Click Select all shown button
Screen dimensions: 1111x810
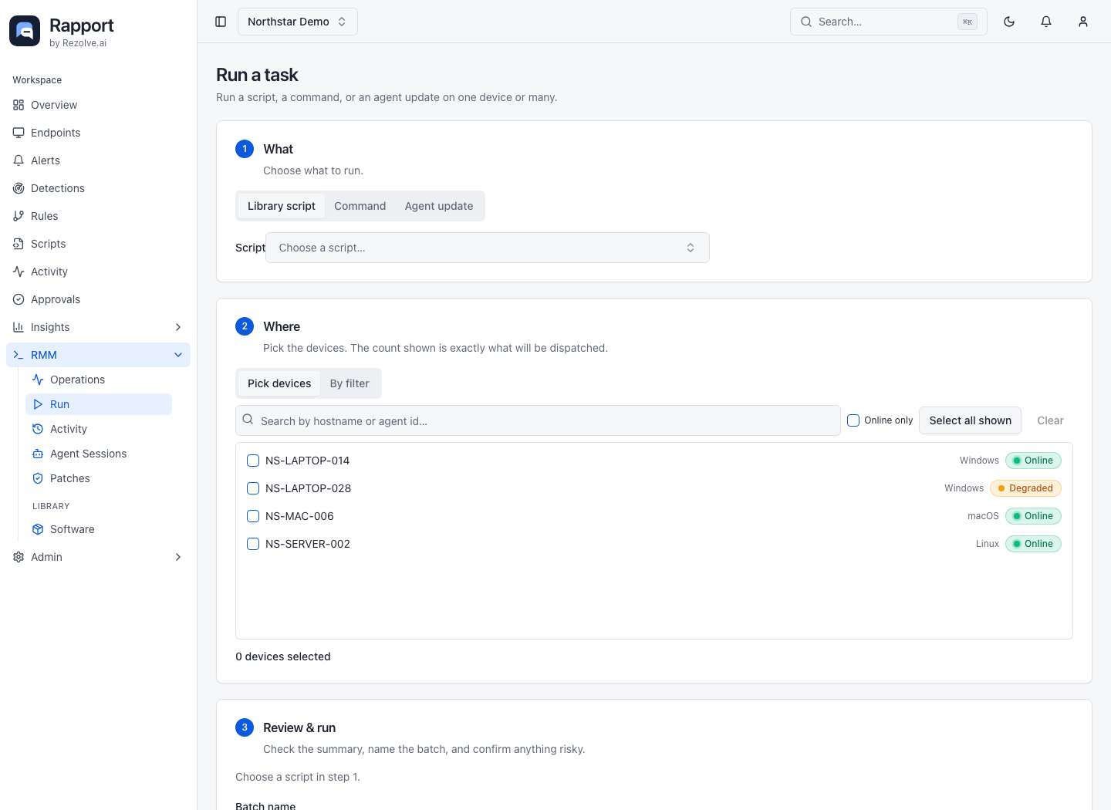point(971,420)
